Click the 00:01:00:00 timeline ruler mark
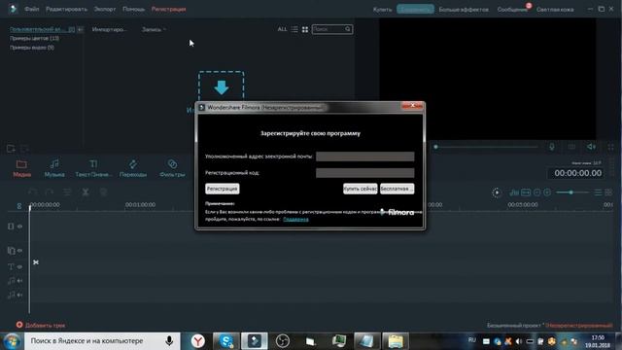 (140, 205)
